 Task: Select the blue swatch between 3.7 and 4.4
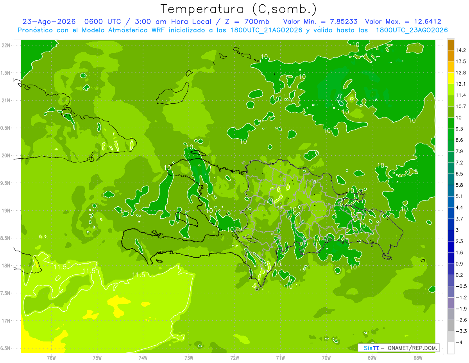[451, 213]
